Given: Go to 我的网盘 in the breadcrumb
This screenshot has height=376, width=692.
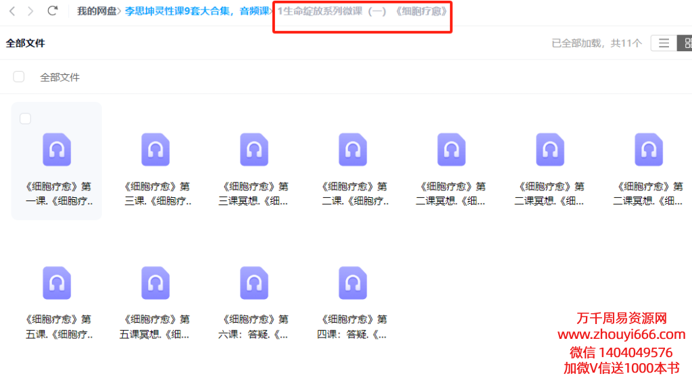Looking at the screenshot, I should pos(96,11).
